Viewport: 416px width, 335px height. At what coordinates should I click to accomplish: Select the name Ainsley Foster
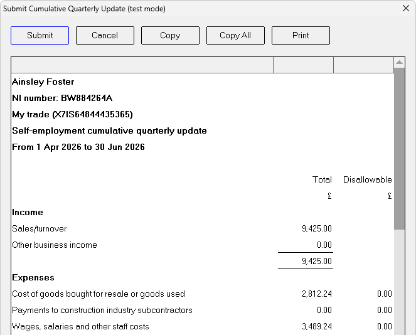pyautogui.click(x=43, y=82)
